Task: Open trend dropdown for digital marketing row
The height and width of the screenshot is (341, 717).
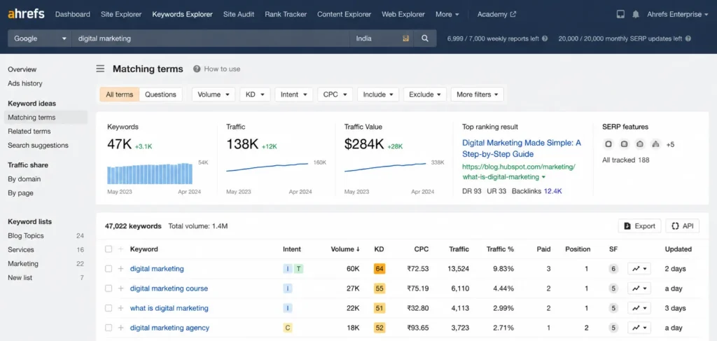Action: [639, 269]
